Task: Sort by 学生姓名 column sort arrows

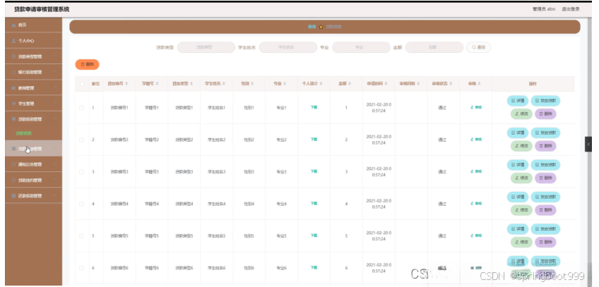Action: coord(224,83)
